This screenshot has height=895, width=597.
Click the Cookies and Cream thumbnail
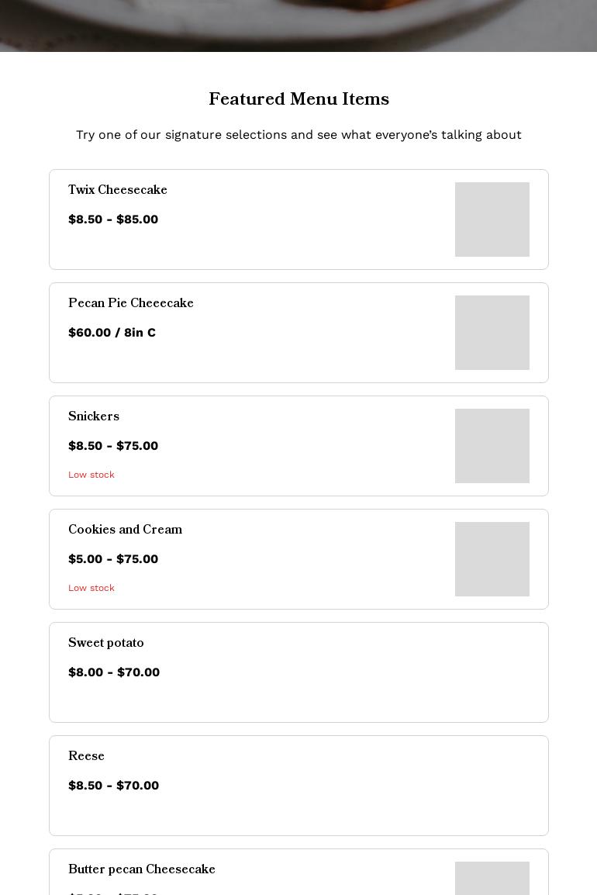click(492, 559)
